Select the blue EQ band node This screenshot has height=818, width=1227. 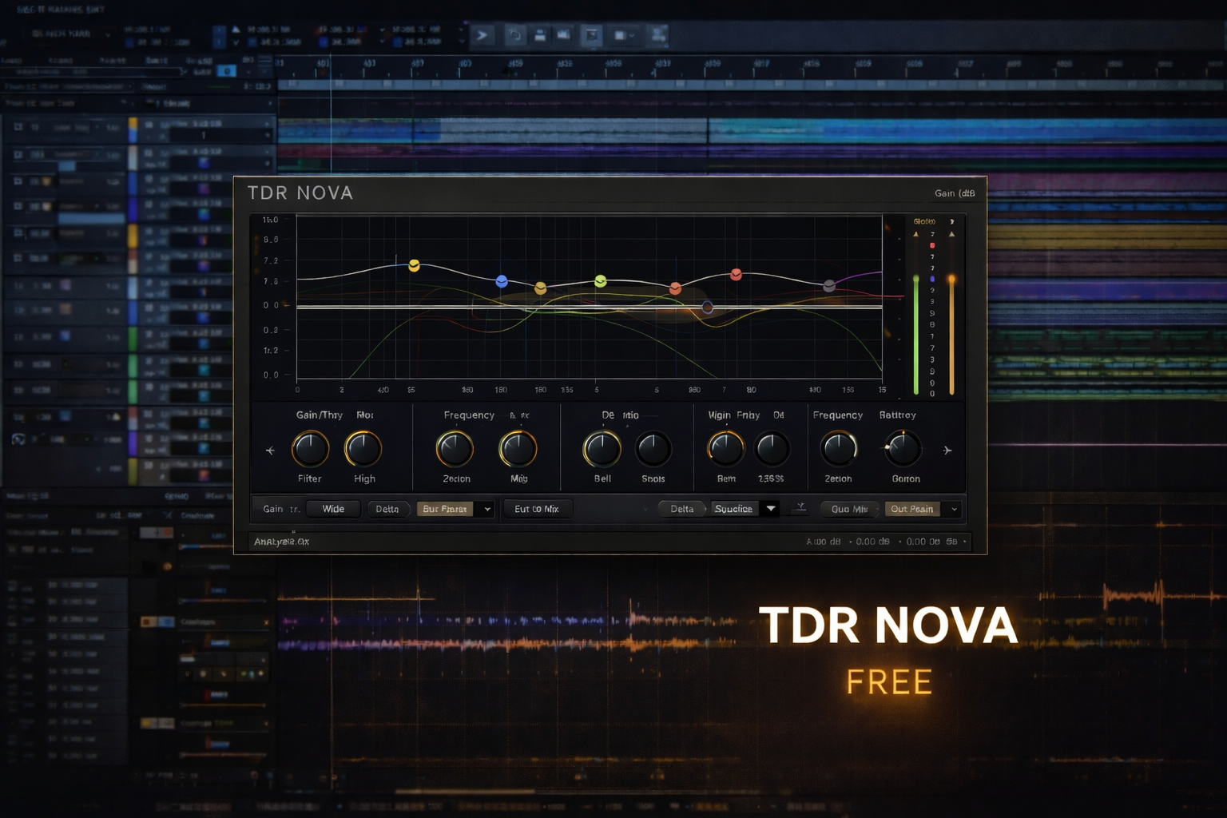[x=502, y=281]
